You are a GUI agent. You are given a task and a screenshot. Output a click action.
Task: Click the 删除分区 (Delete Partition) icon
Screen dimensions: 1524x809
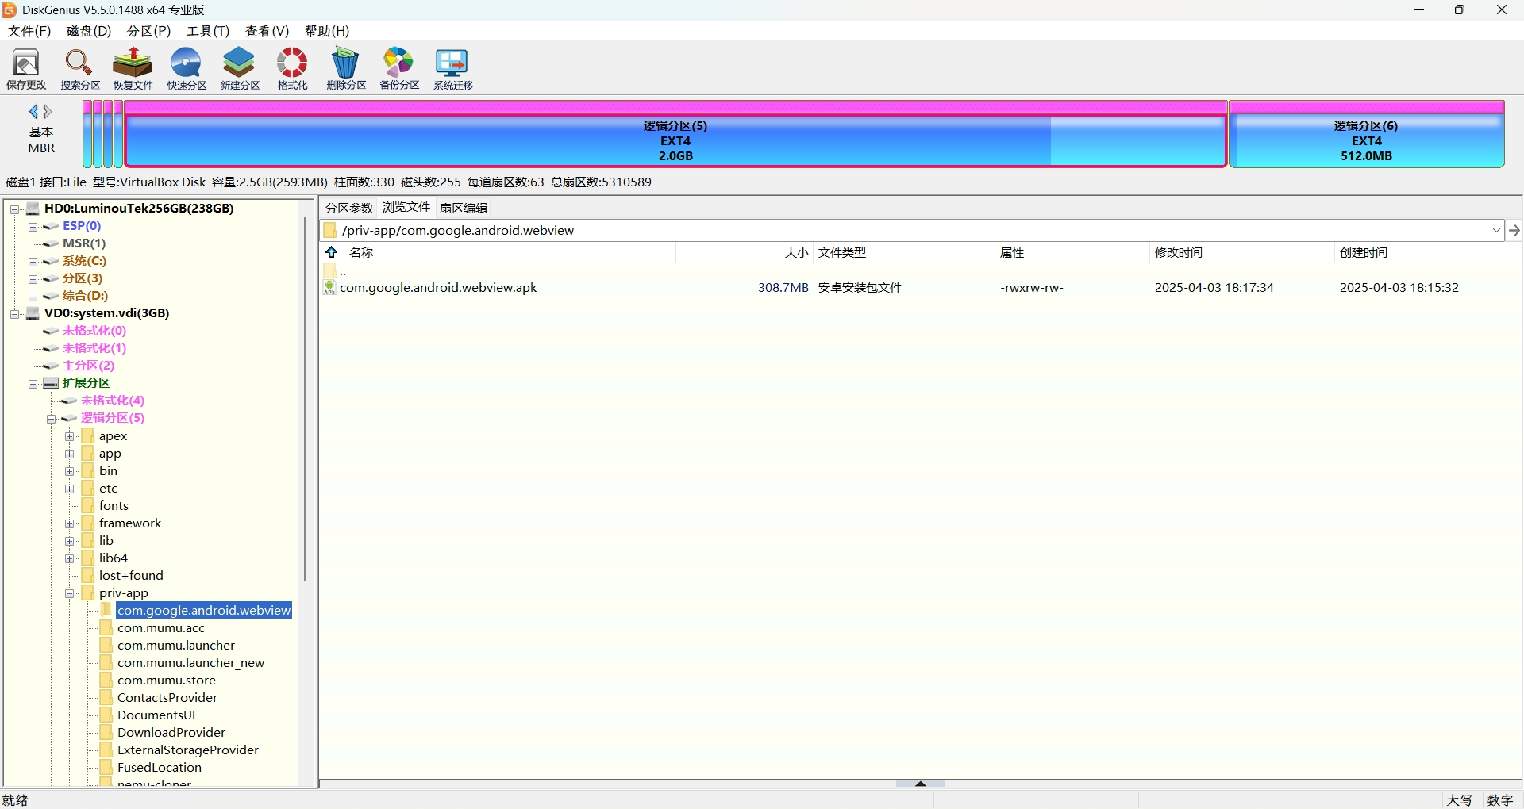(346, 69)
